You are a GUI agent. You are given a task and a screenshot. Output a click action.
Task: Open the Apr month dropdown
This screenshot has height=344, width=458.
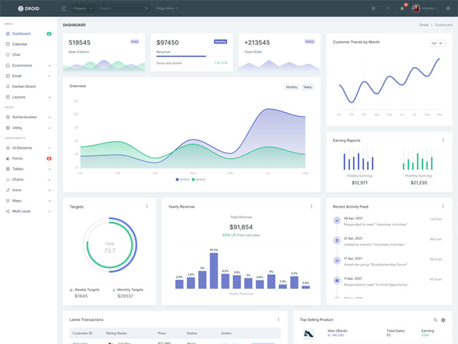(x=437, y=43)
